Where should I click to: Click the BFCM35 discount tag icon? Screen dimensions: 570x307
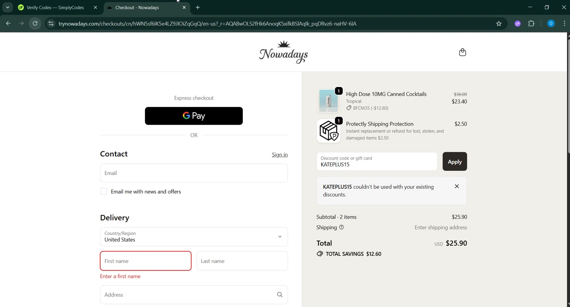click(x=349, y=108)
